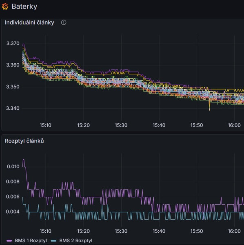Open the Baterky dashboard title

[24, 7]
